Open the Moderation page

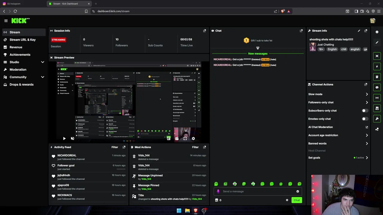pyautogui.click(x=25, y=70)
